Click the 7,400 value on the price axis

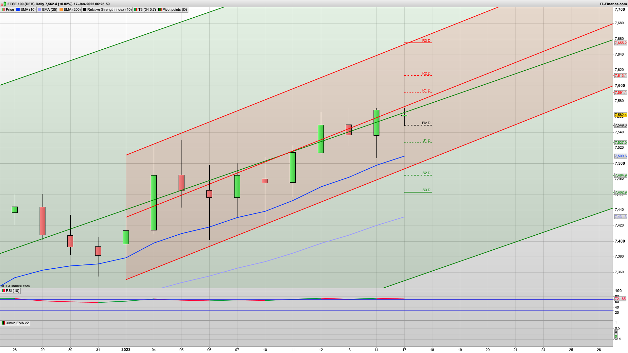click(x=620, y=241)
